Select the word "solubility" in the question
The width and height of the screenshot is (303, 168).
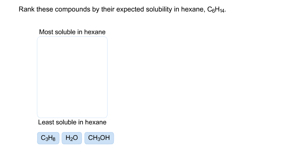tap(158, 9)
